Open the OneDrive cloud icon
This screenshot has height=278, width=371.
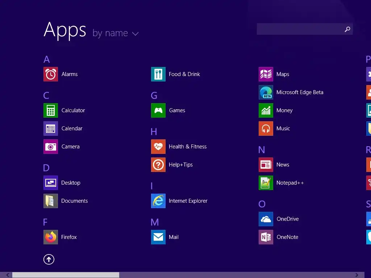[266, 219]
